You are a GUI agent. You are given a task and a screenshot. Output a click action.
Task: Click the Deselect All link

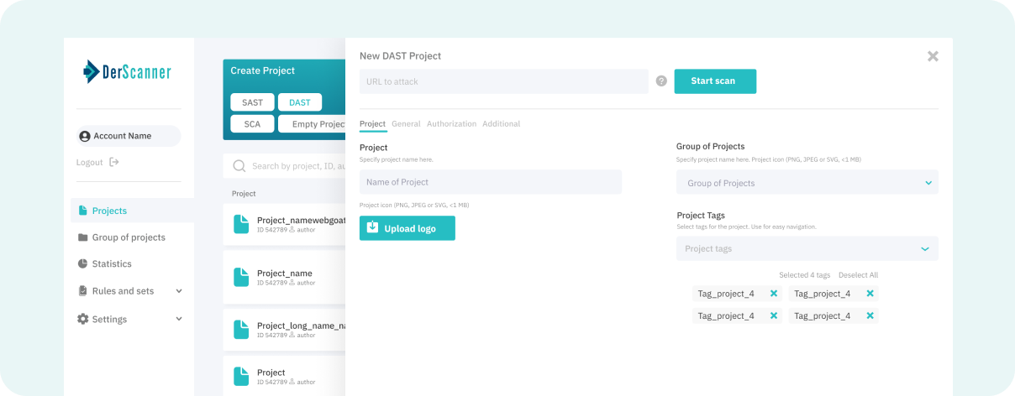pos(858,275)
